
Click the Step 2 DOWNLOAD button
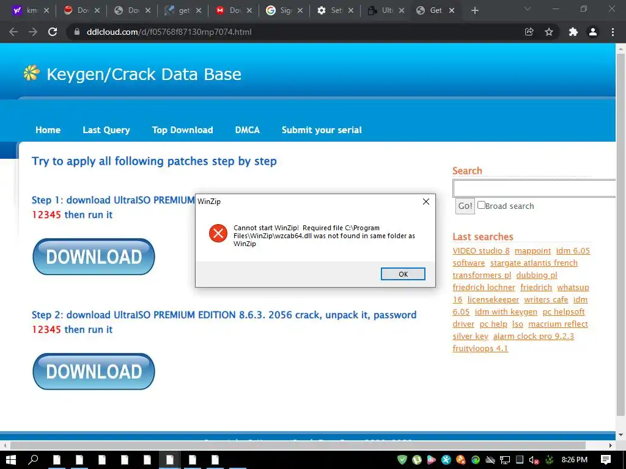[x=94, y=372]
